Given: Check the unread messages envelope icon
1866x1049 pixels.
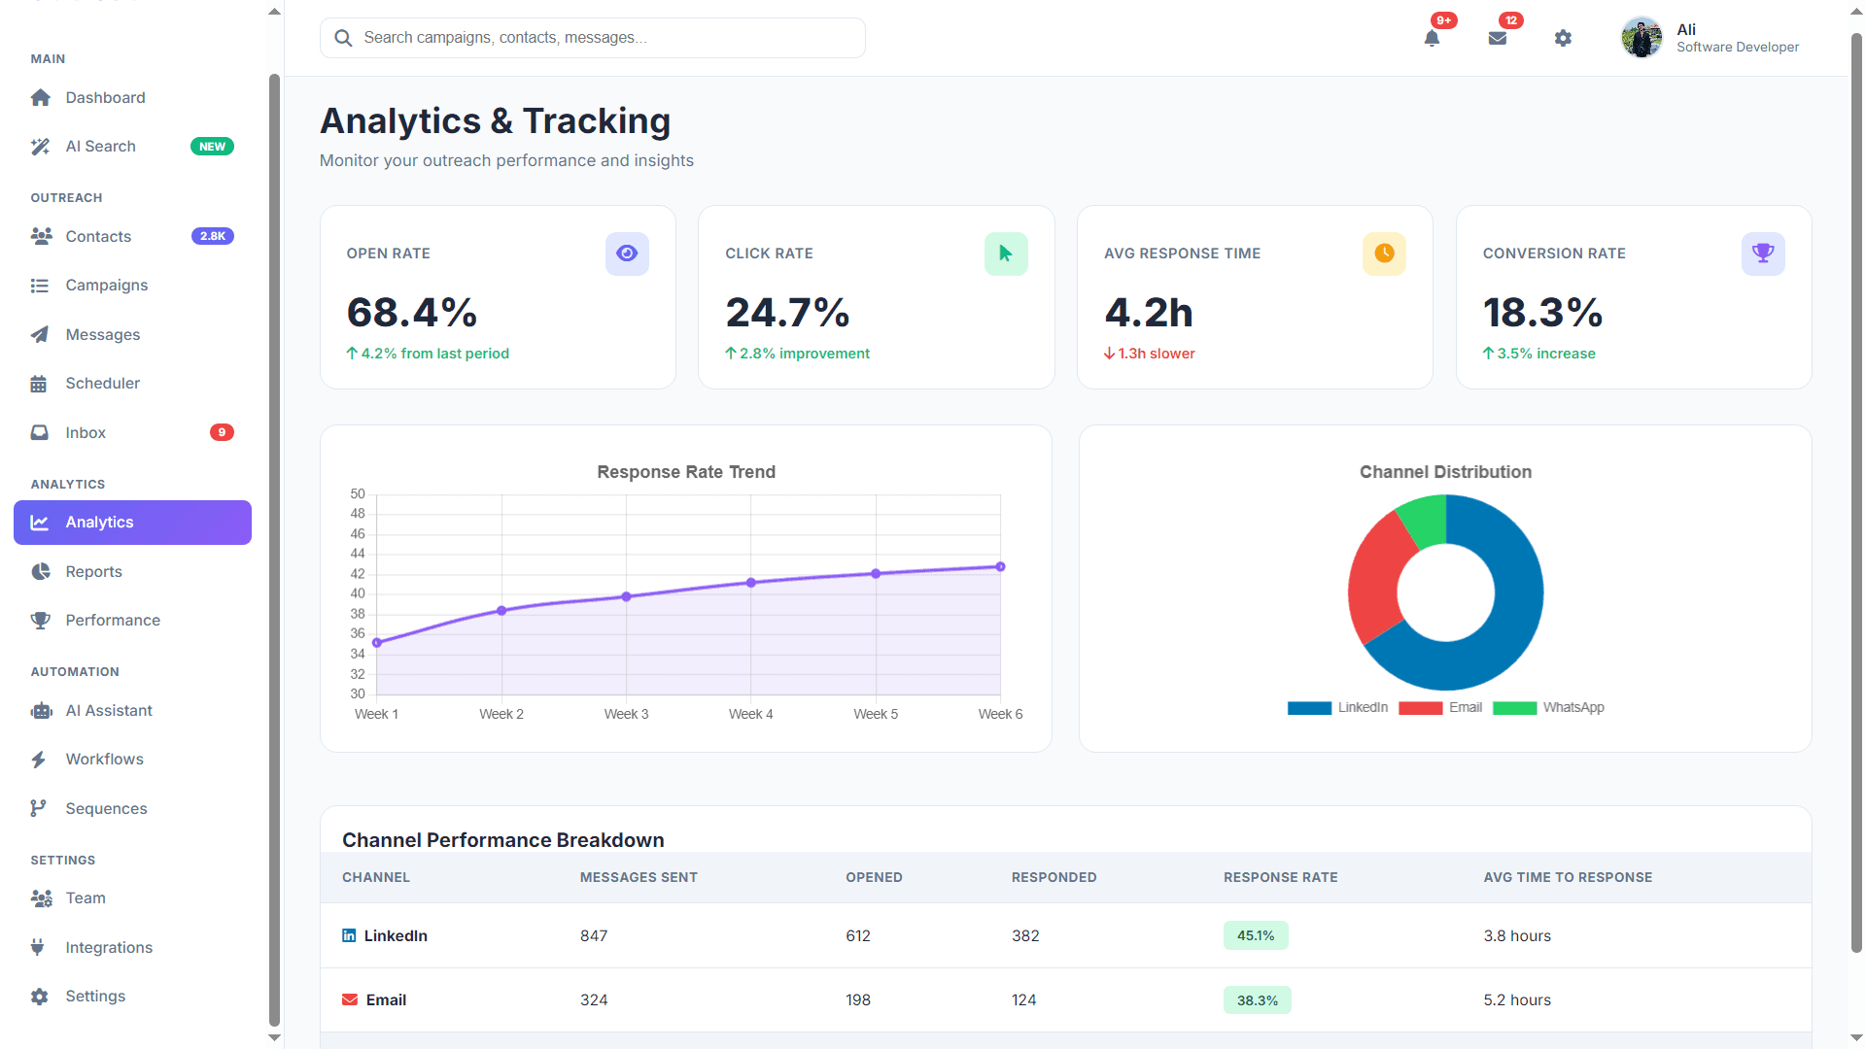Looking at the screenshot, I should coord(1498,38).
